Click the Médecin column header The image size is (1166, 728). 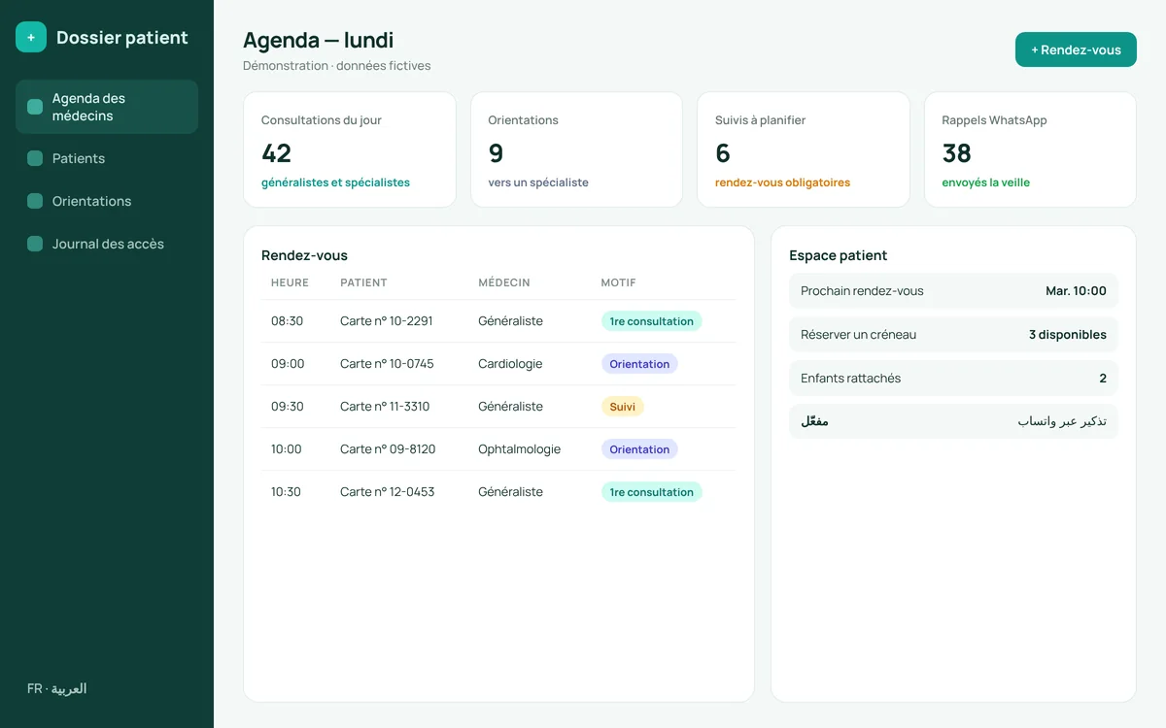click(504, 282)
